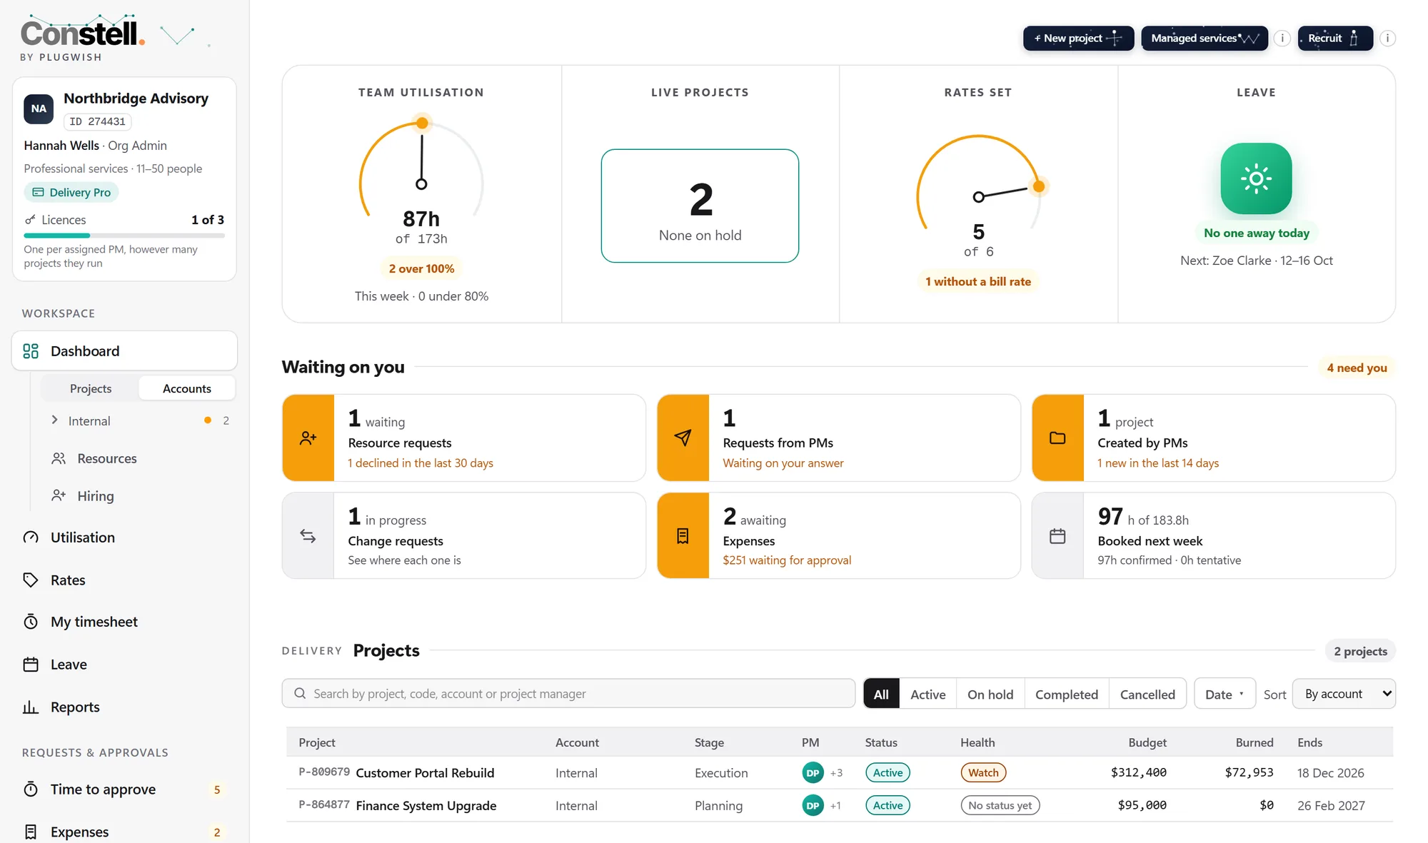Click the Created by PMs folder icon
This screenshot has height=843, width=1428.
click(1057, 438)
